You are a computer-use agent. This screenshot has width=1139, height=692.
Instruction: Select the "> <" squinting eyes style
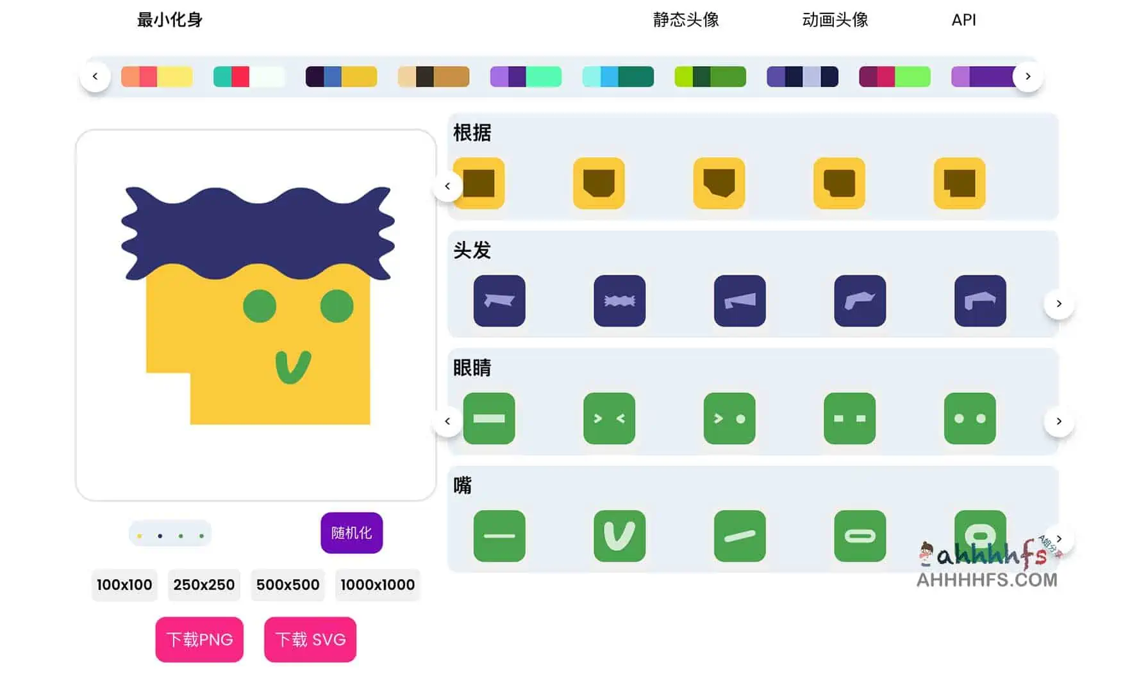pos(609,420)
